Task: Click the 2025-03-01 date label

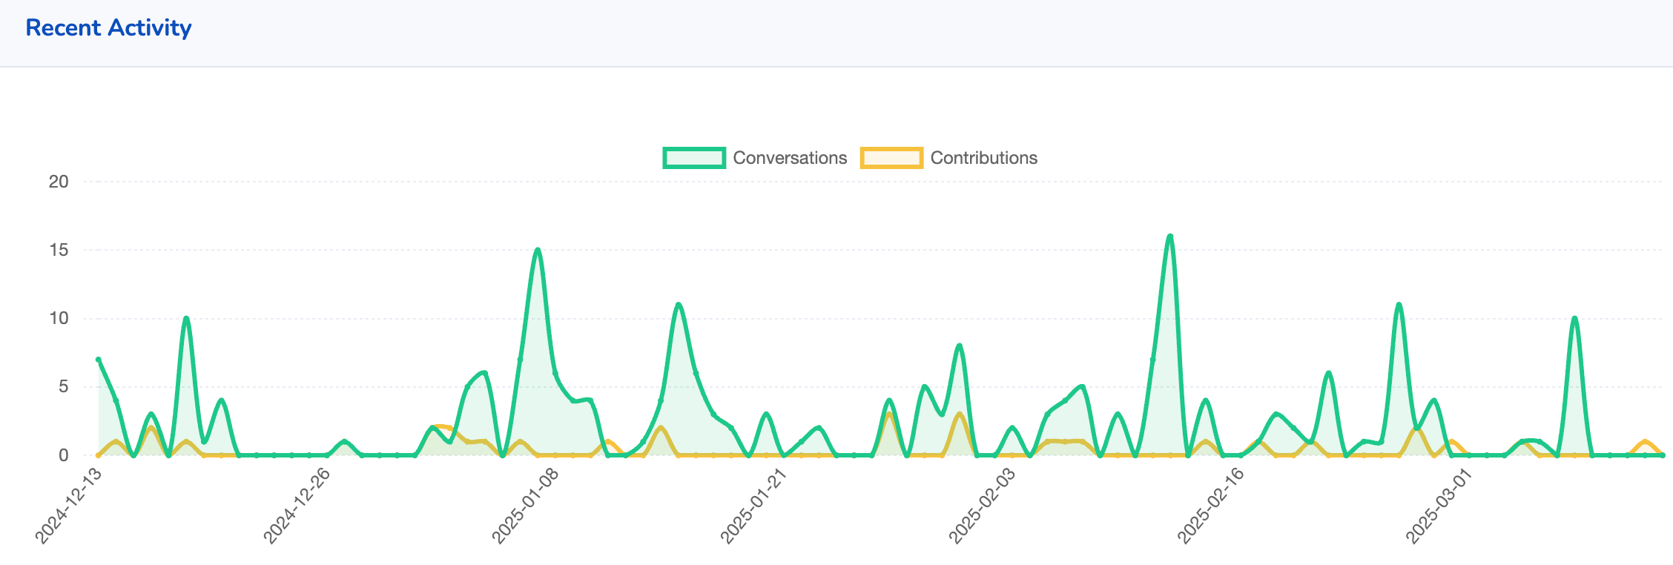Action: click(1439, 506)
